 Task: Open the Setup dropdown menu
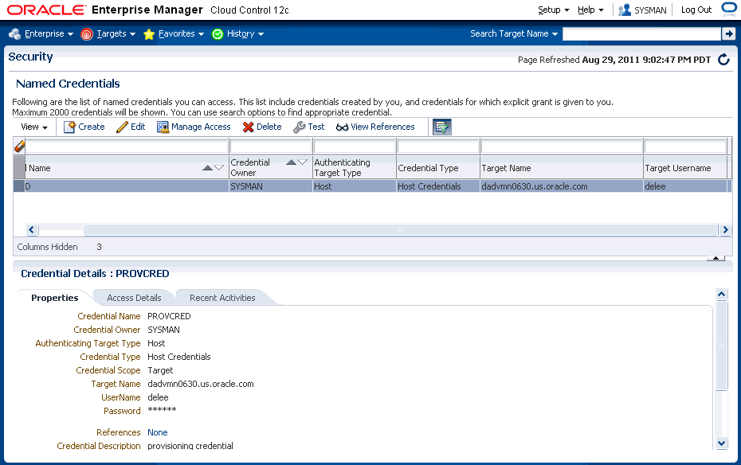tap(554, 10)
